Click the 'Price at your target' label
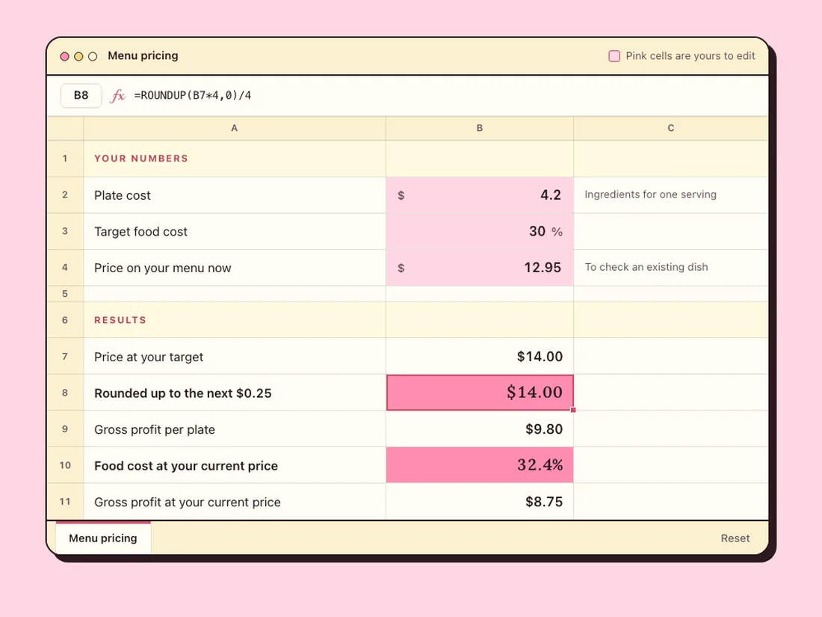Image resolution: width=822 pixels, height=617 pixels. click(149, 357)
